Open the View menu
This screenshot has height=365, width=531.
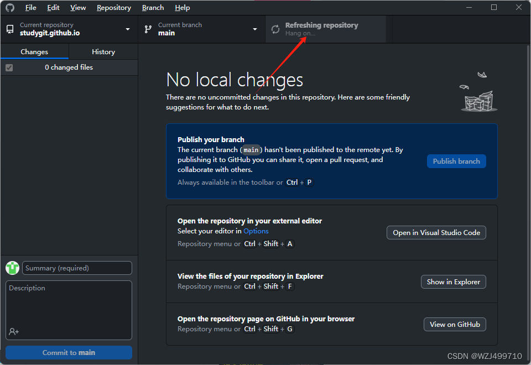pos(78,7)
